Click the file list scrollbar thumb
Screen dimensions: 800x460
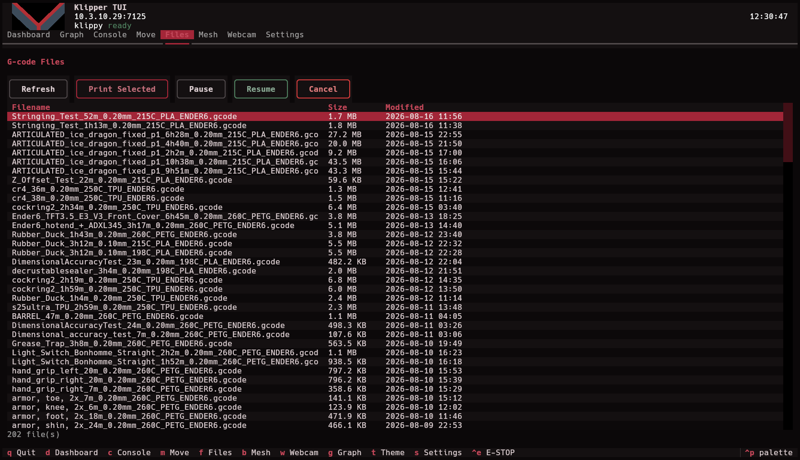point(788,132)
